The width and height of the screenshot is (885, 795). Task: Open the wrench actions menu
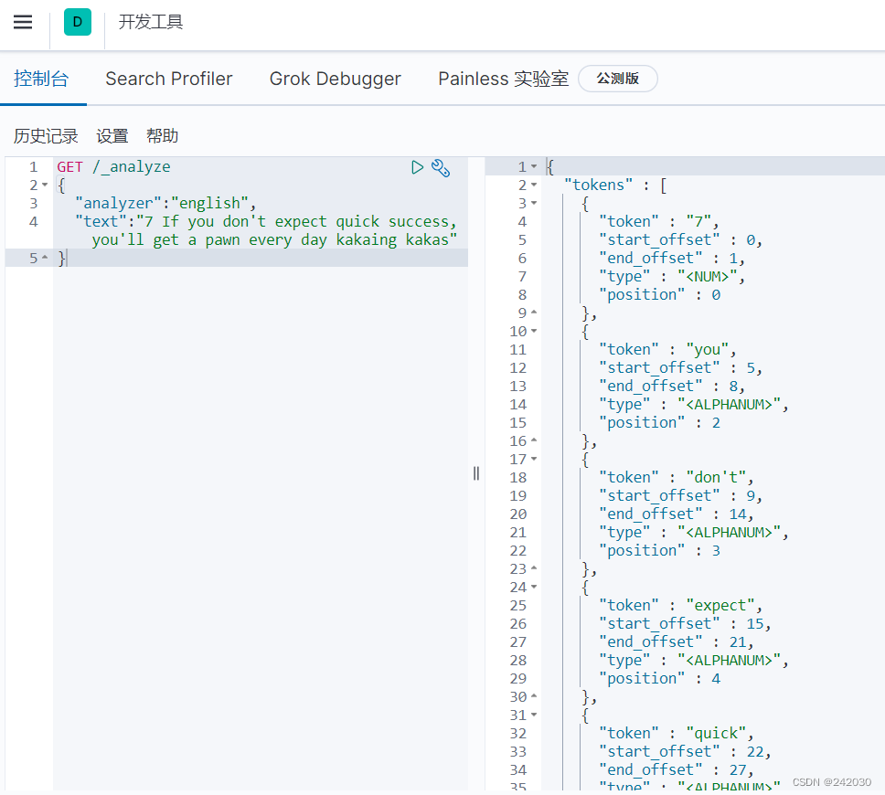pyautogui.click(x=441, y=167)
